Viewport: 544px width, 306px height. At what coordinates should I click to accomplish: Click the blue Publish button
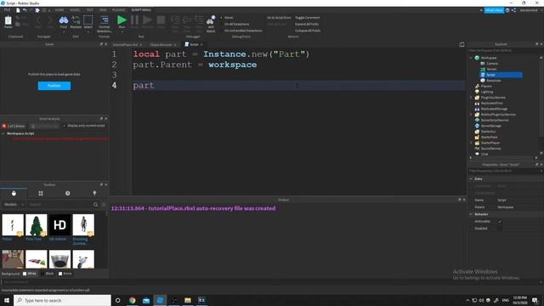click(x=54, y=86)
